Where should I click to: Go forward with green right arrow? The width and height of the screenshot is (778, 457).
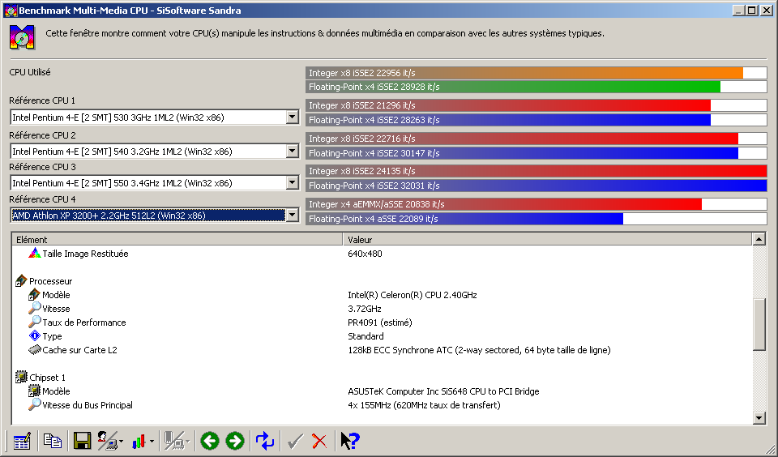click(235, 441)
